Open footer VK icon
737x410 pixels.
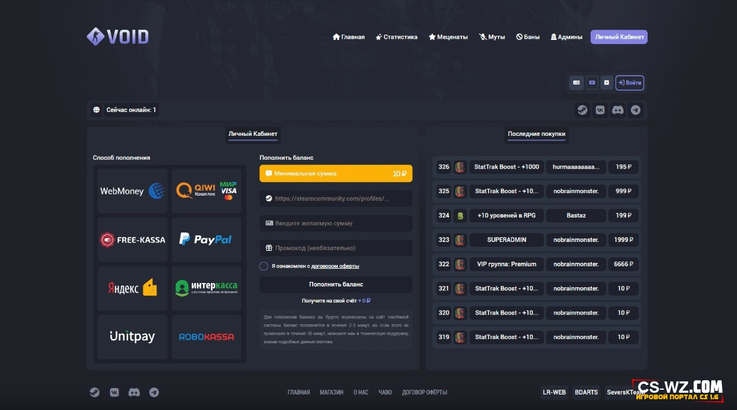pyautogui.click(x=114, y=393)
